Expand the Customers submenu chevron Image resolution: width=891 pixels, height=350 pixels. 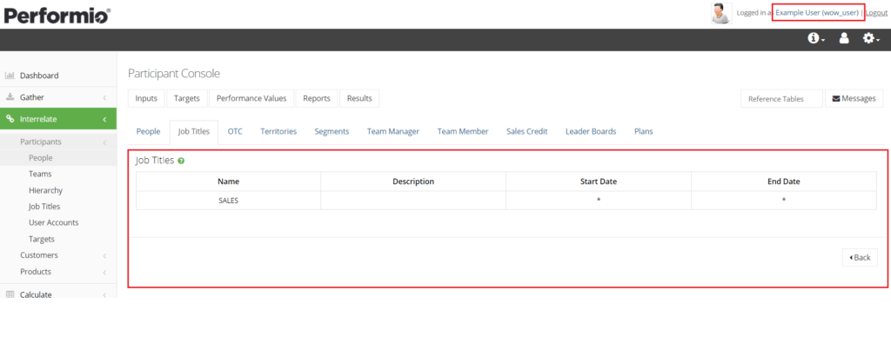pyautogui.click(x=104, y=255)
